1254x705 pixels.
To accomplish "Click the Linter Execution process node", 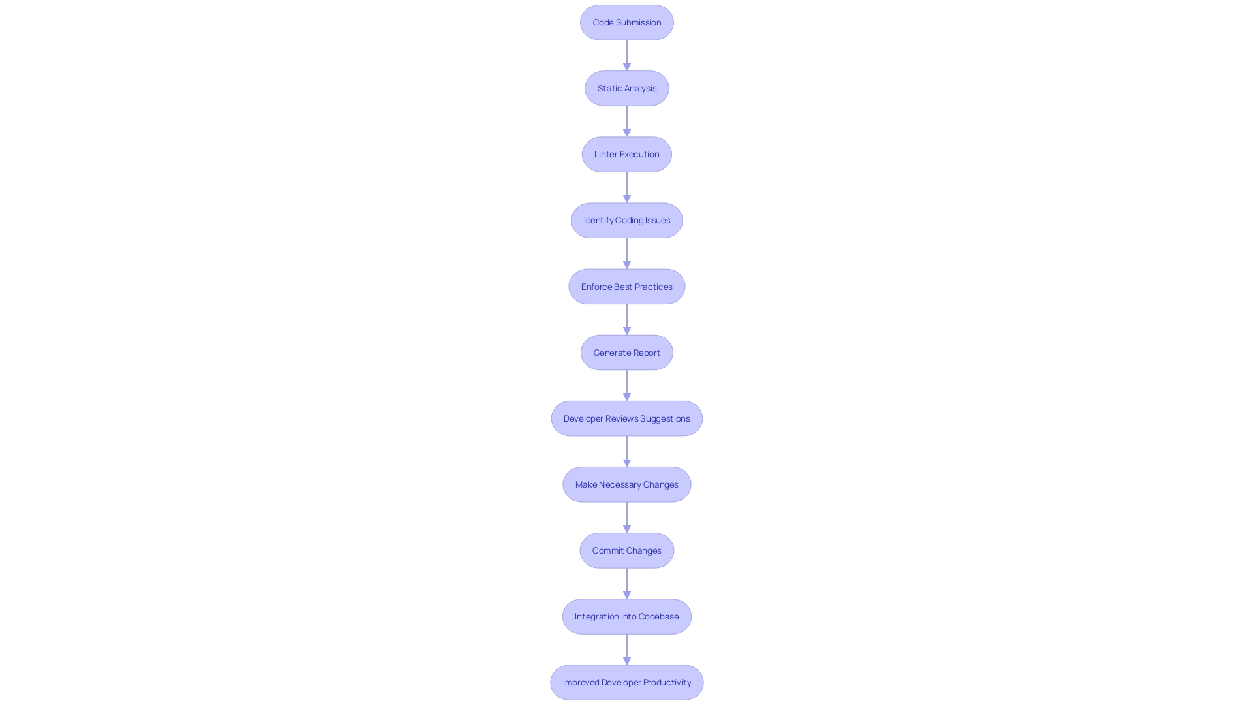I will coord(626,154).
